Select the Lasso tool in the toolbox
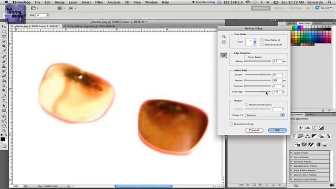Screen dimensions: 336x189 click(x=4, y=36)
